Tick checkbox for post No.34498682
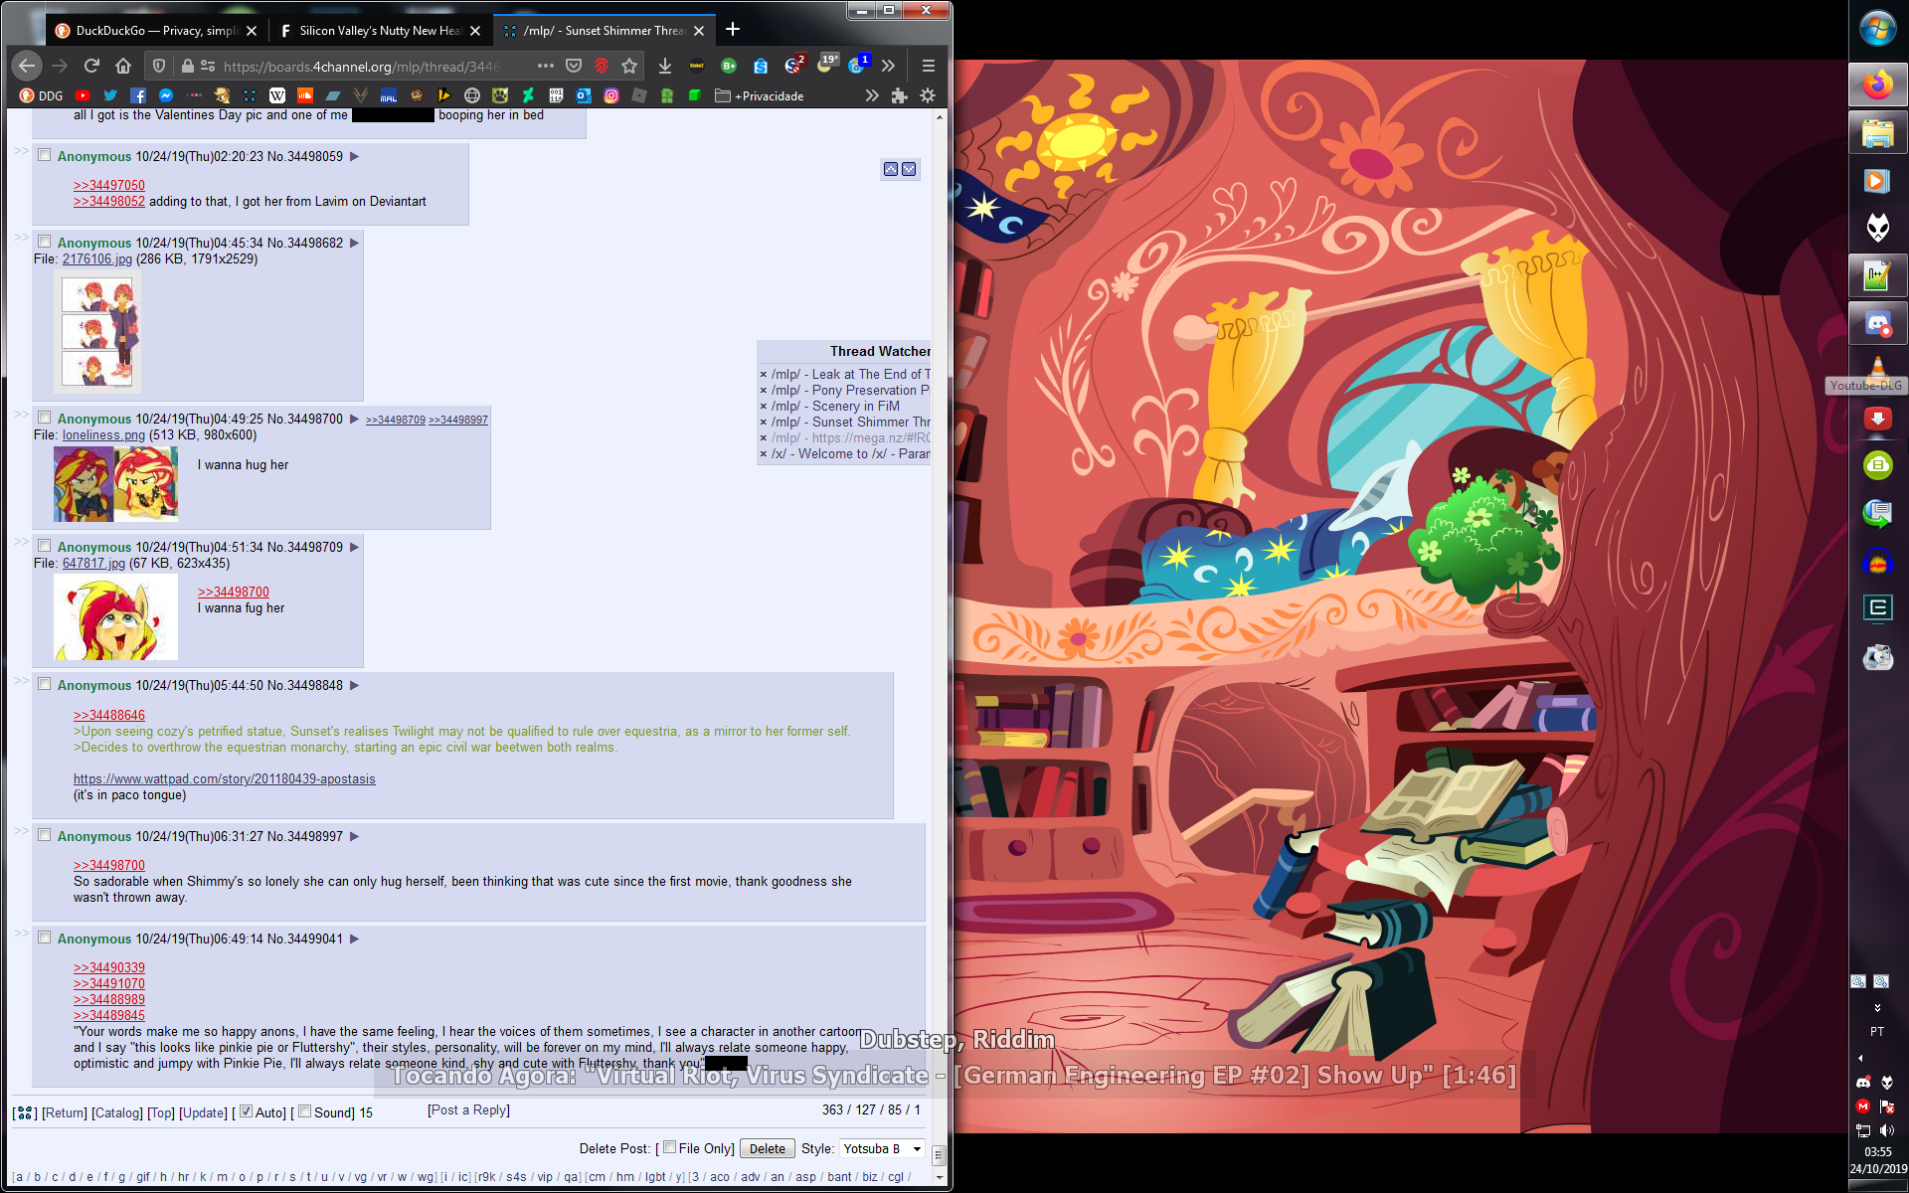Screen dimensions: 1909x1193 point(44,242)
